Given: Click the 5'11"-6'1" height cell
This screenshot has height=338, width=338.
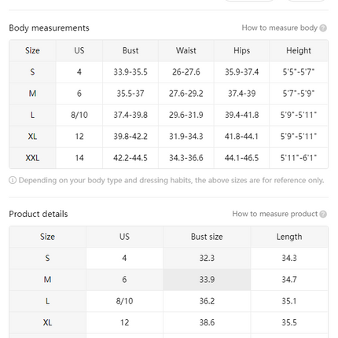Looking at the screenshot, I should (299, 158).
